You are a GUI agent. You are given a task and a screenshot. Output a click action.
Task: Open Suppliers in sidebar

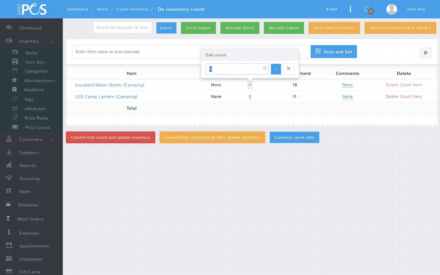click(29, 153)
